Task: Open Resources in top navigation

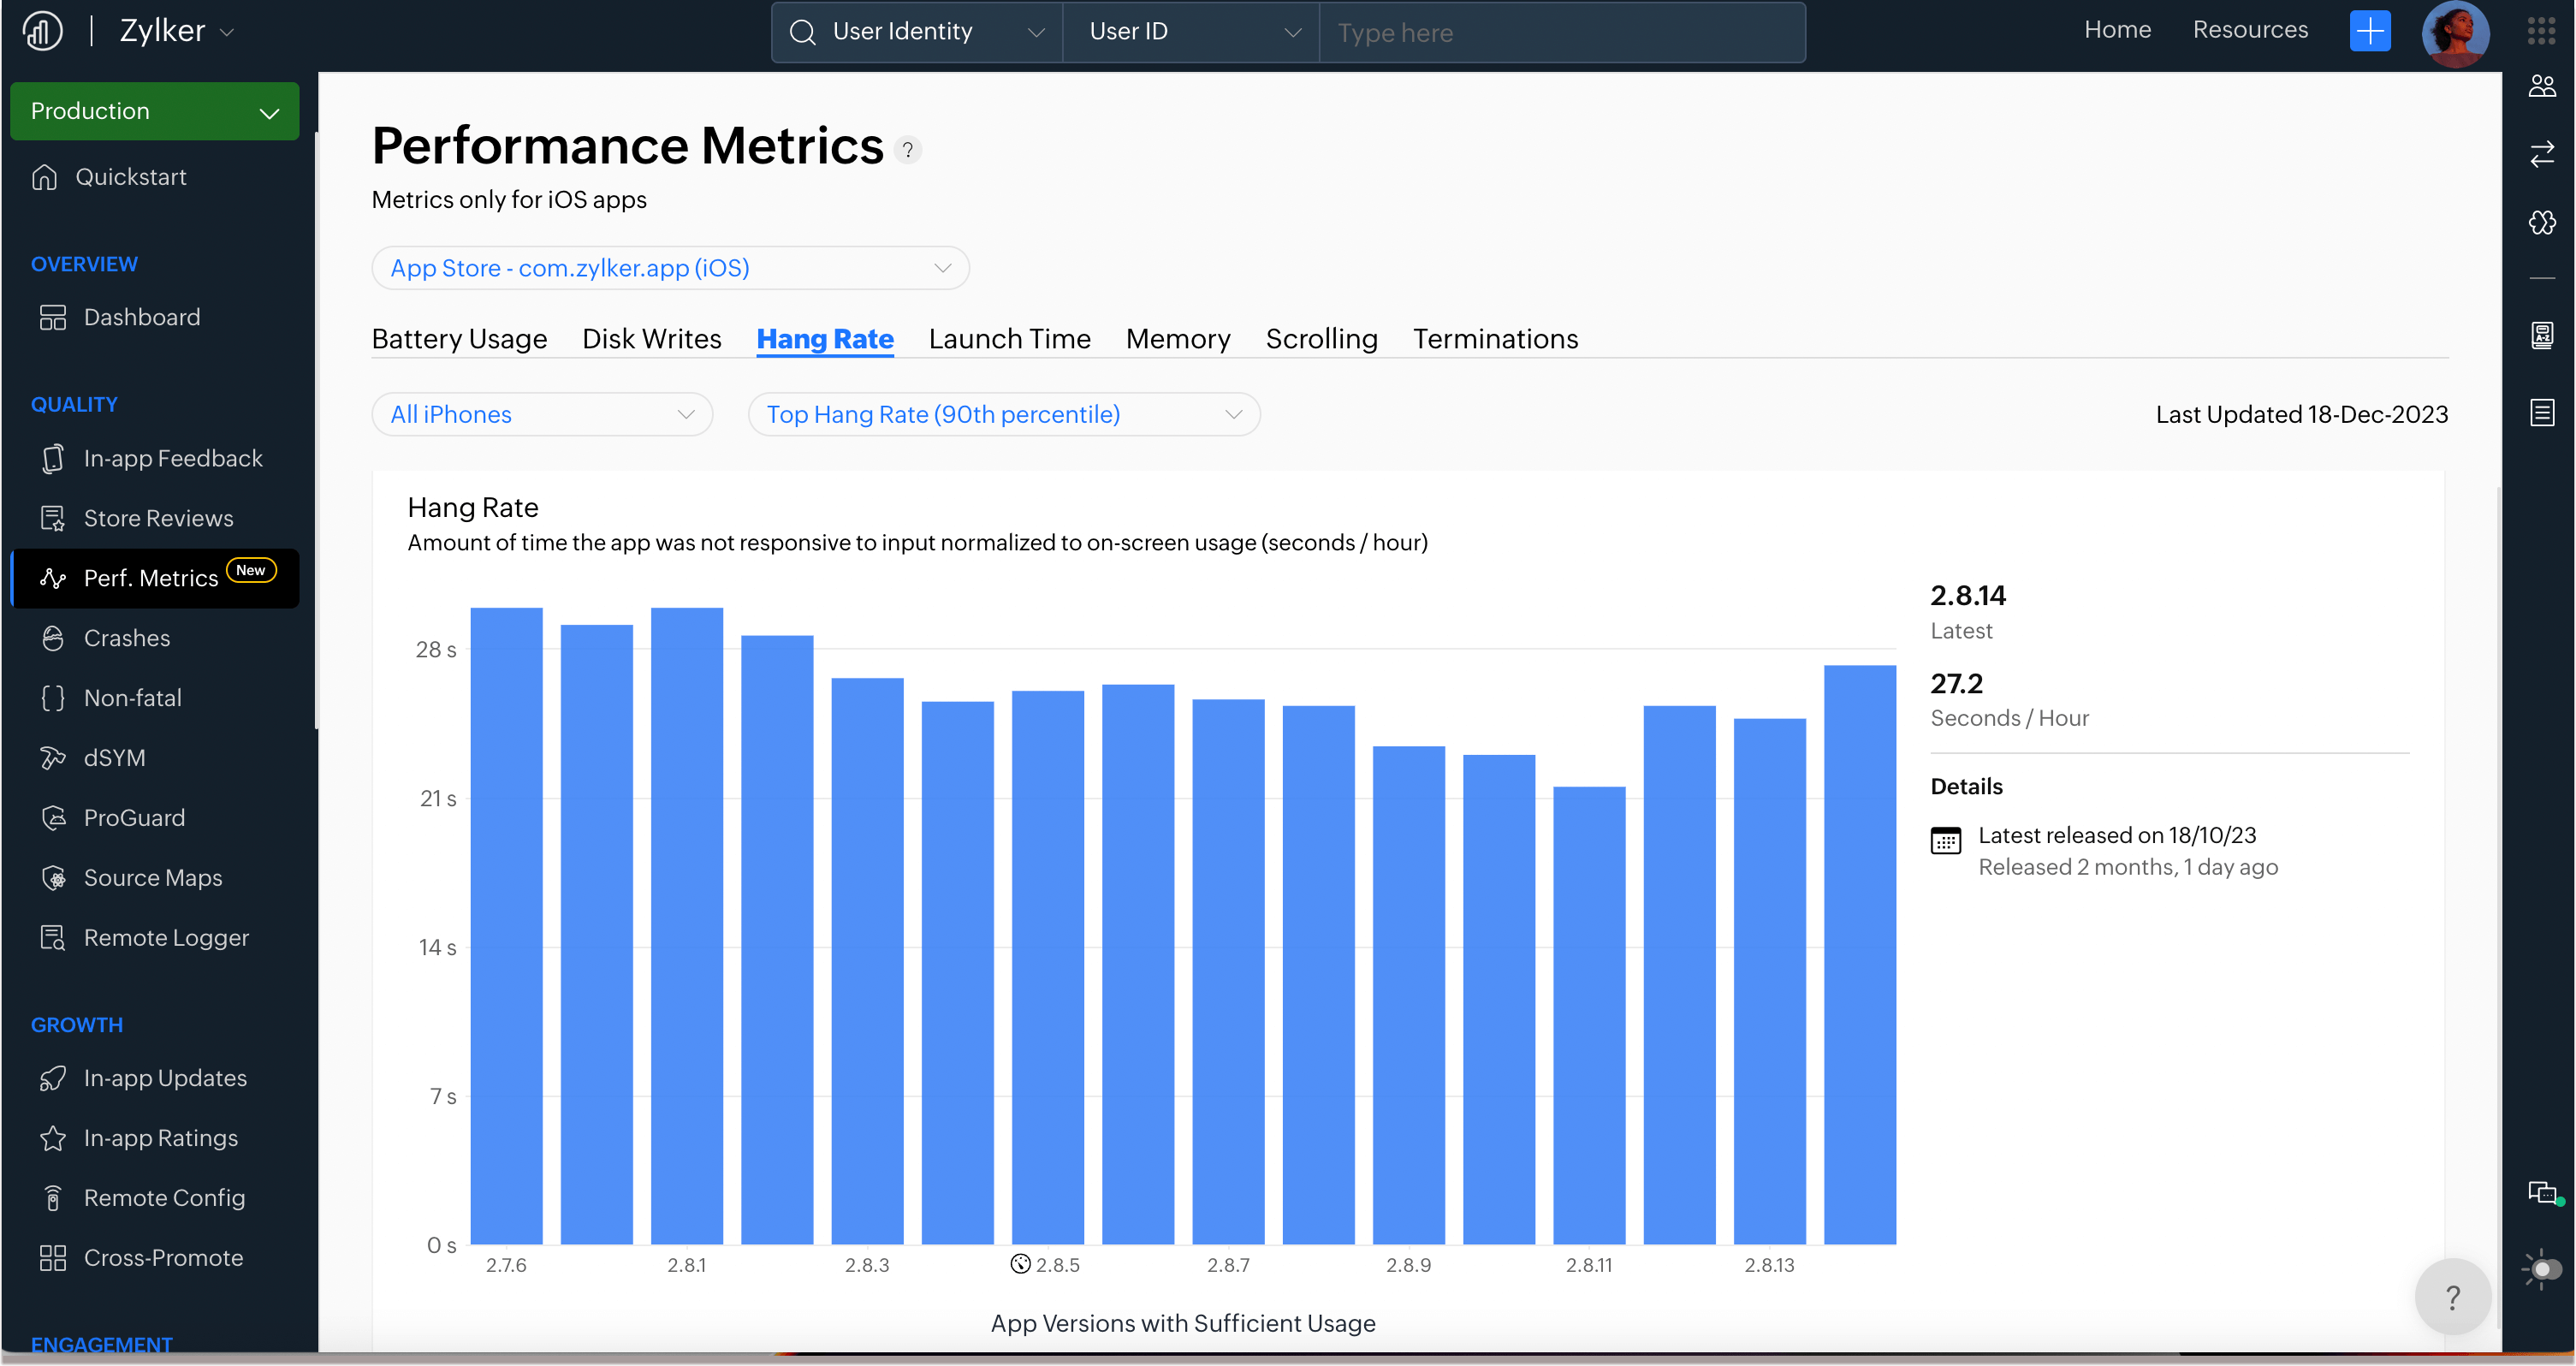Action: click(2250, 30)
